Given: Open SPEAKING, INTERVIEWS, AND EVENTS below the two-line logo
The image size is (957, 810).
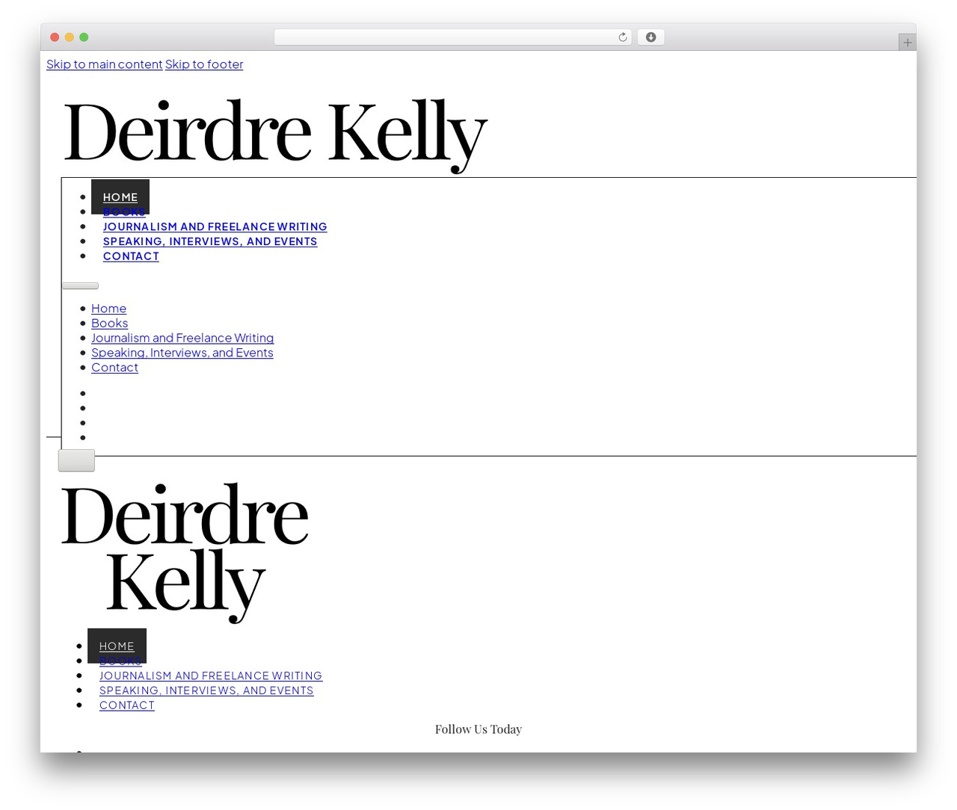Looking at the screenshot, I should 206,690.
